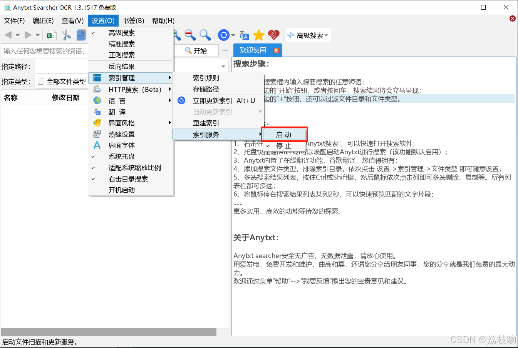Toggle the checked 高级搜索 menu option
Viewport: 518px width, 348px height.
131,33
